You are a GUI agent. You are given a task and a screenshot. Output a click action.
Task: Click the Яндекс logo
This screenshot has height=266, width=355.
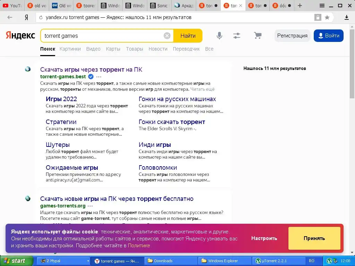coord(20,36)
